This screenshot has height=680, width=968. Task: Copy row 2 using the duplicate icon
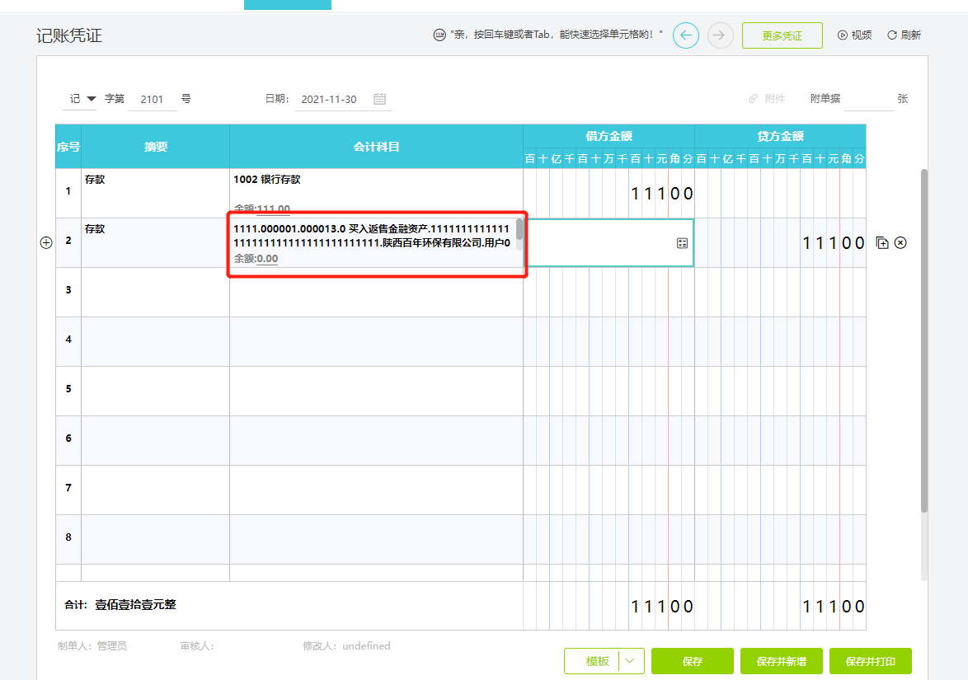882,243
